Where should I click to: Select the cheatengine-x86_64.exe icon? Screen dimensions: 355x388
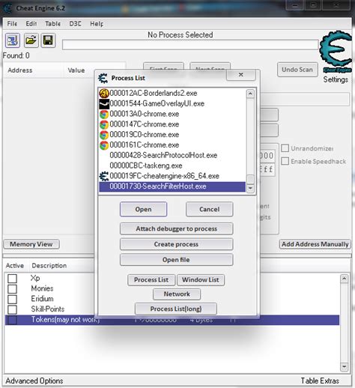point(104,176)
